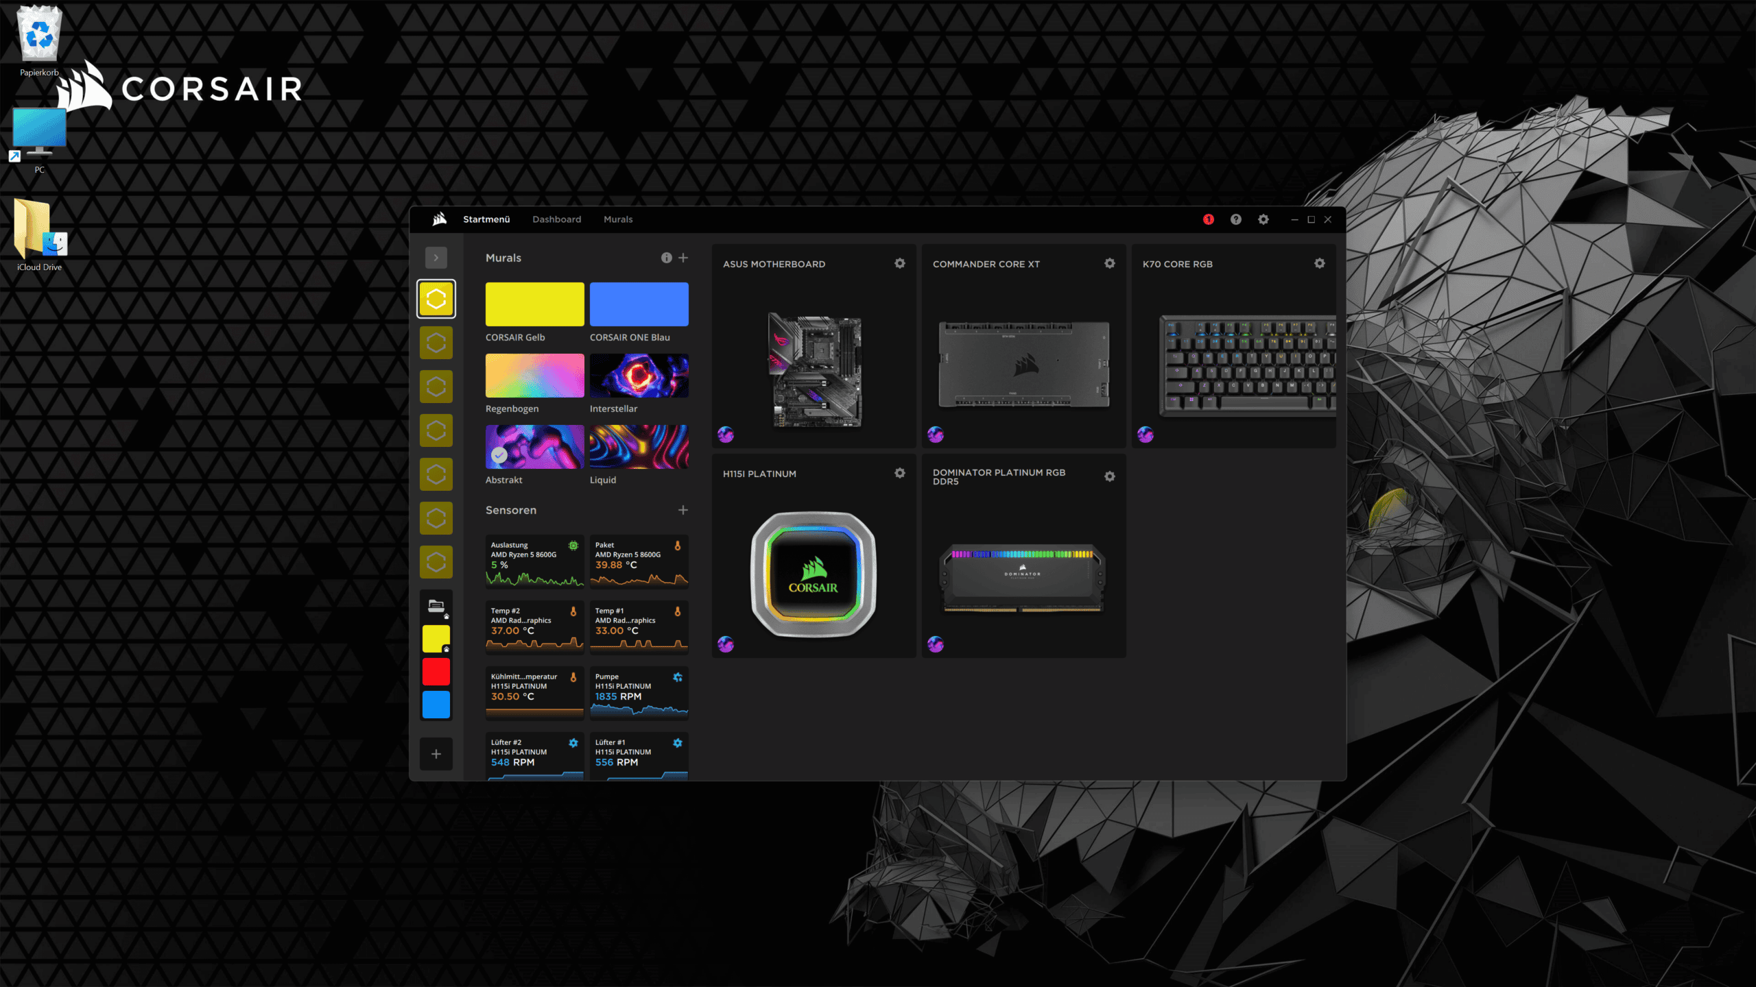The height and width of the screenshot is (987, 1756).
Task: Open the help question mark icon
Action: [x=1236, y=219]
